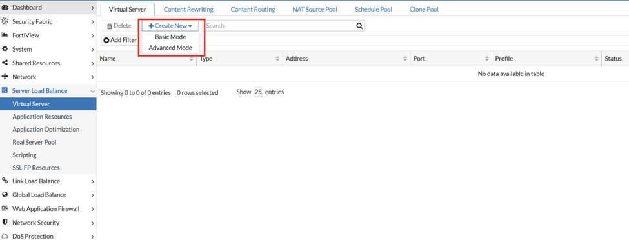Image resolution: width=629 pixels, height=240 pixels.
Task: Click the Delete button
Action: [119, 26]
